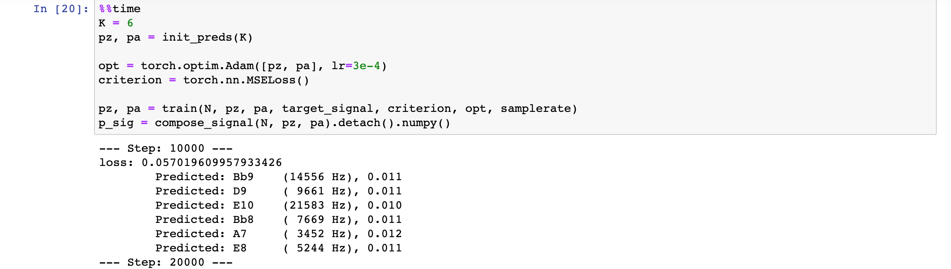Click the train function call line
Viewport: 951px width, 269px height.
[338, 109]
